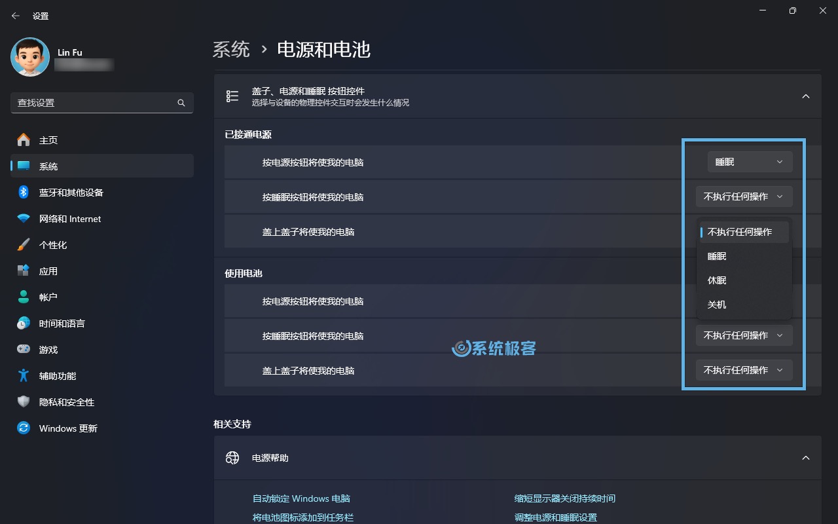Screen dimensions: 838x524
Task: Click the Privacy shield icon
Action: point(24,402)
